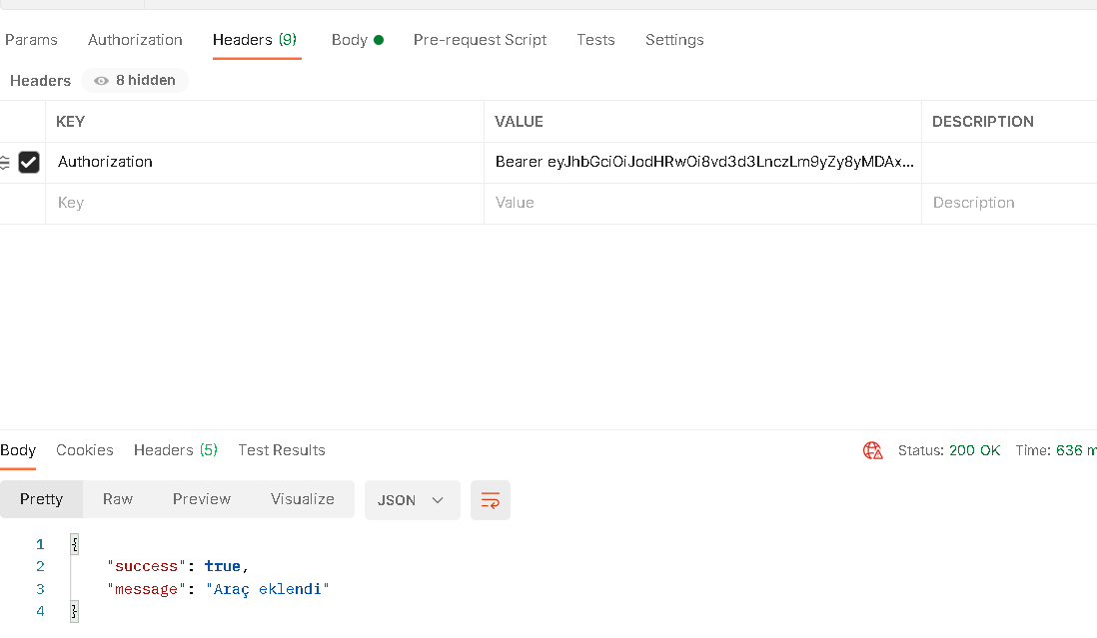Select the Visualize response mode
The width and height of the screenshot is (1097, 638).
click(x=302, y=499)
